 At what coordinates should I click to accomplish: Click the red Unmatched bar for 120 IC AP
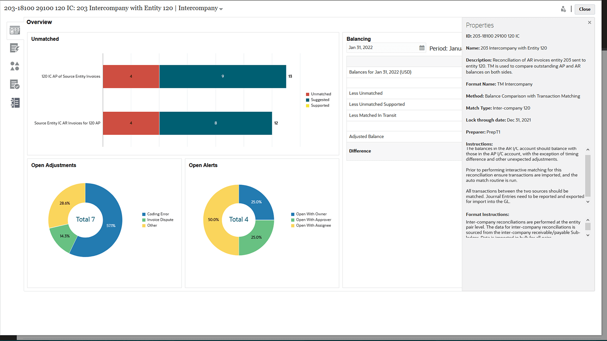coord(131,76)
